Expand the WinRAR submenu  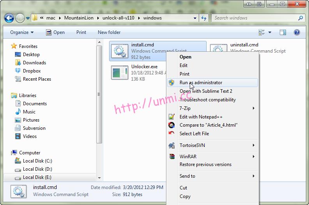(x=212, y=157)
